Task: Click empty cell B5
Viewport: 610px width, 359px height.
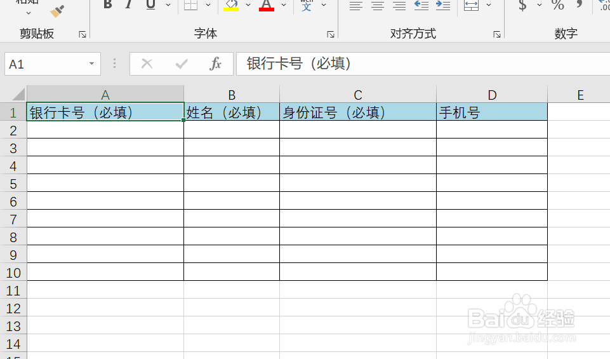Action: click(232, 183)
